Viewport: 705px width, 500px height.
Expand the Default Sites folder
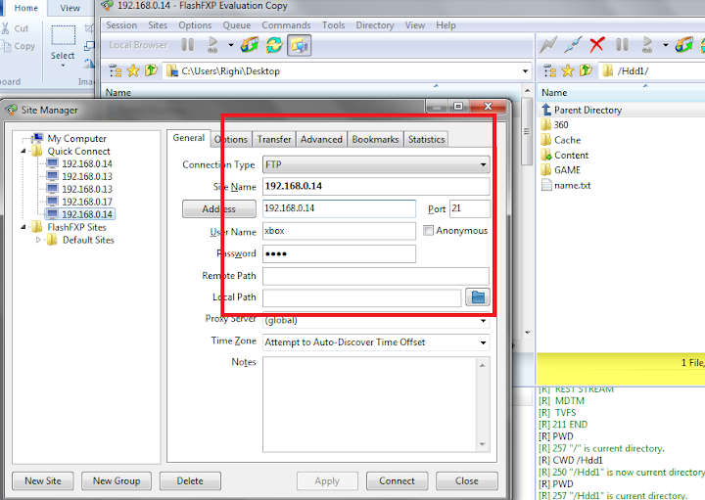pyautogui.click(x=38, y=240)
